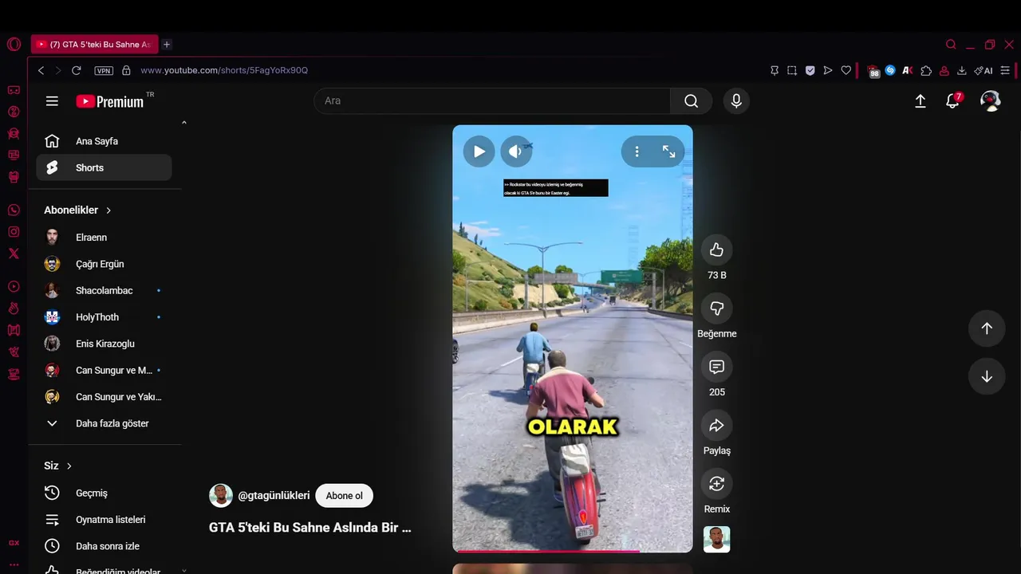
Task: Click the search magnifier button
Action: pos(691,101)
